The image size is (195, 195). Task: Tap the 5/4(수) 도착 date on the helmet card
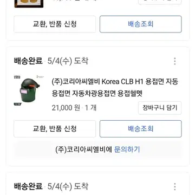pyautogui.click(x=68, y=61)
